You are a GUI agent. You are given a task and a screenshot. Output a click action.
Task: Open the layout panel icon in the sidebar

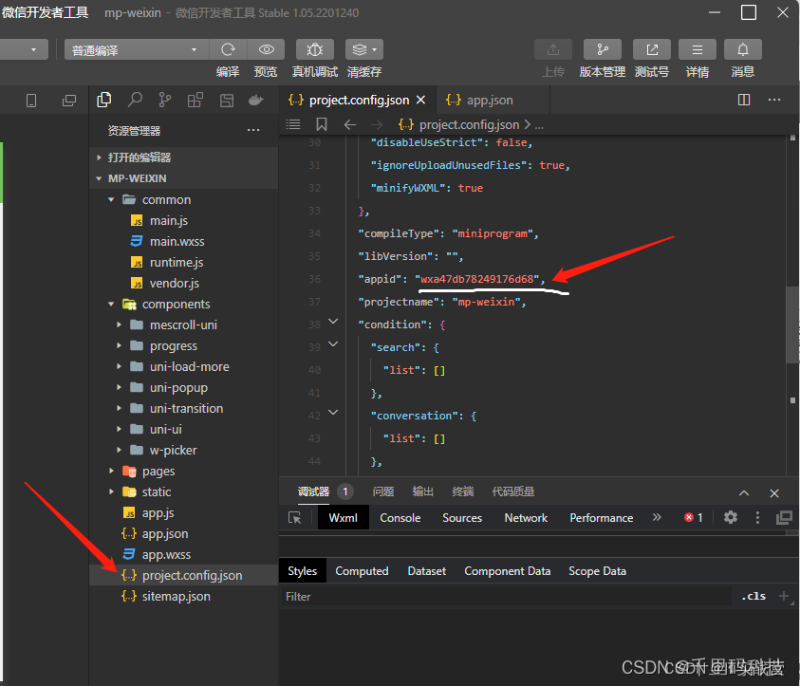[x=227, y=101]
